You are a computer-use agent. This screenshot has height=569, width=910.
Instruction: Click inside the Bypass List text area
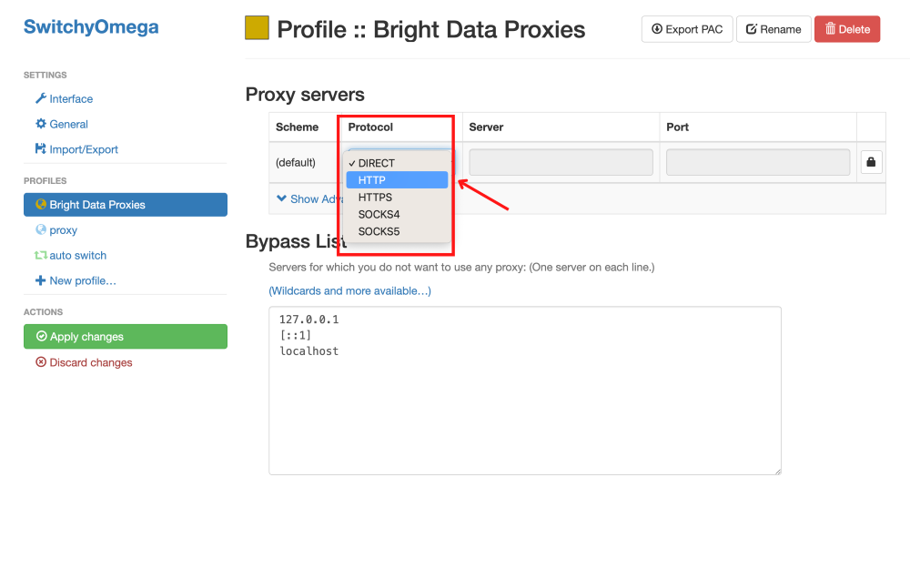coord(524,391)
